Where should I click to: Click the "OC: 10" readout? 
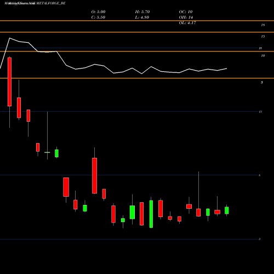(x=186, y=12)
